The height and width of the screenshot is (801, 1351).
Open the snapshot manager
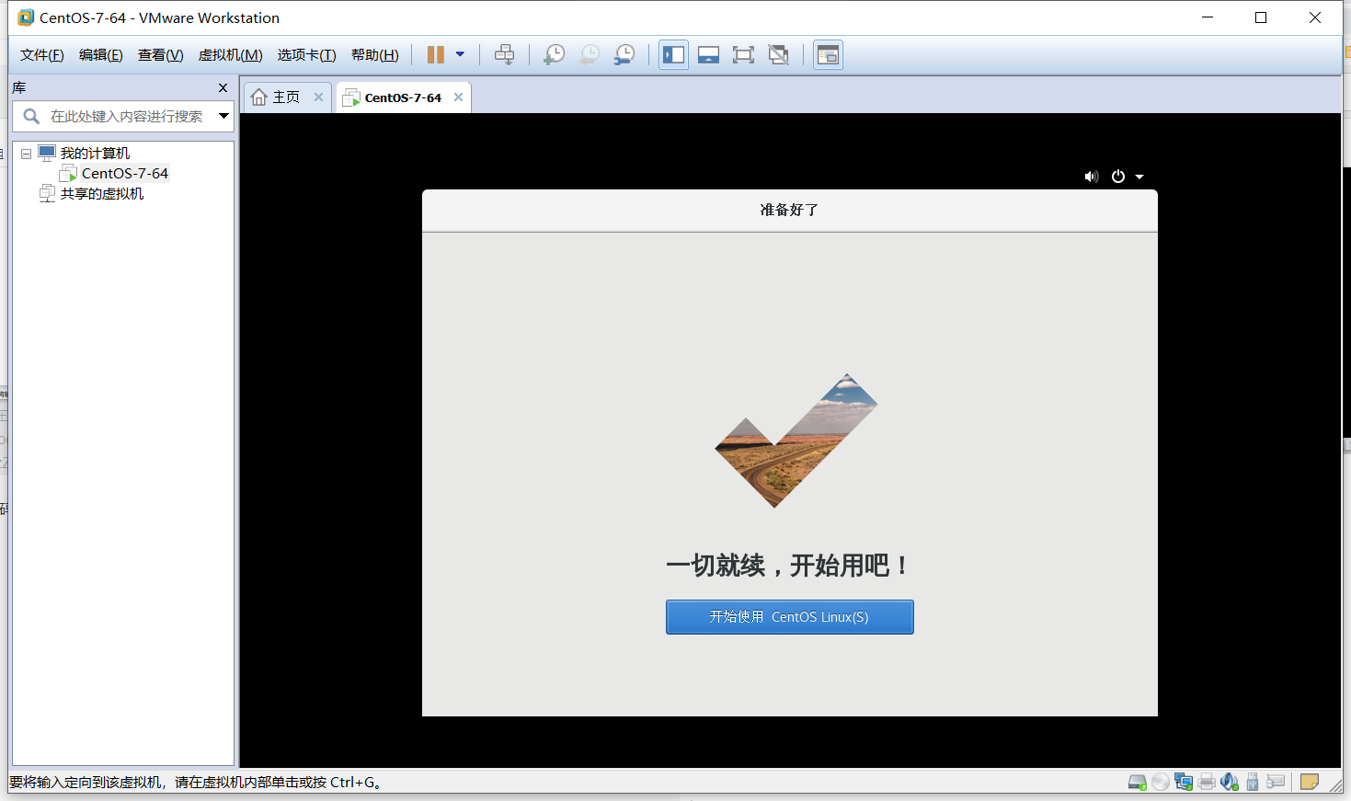(624, 55)
